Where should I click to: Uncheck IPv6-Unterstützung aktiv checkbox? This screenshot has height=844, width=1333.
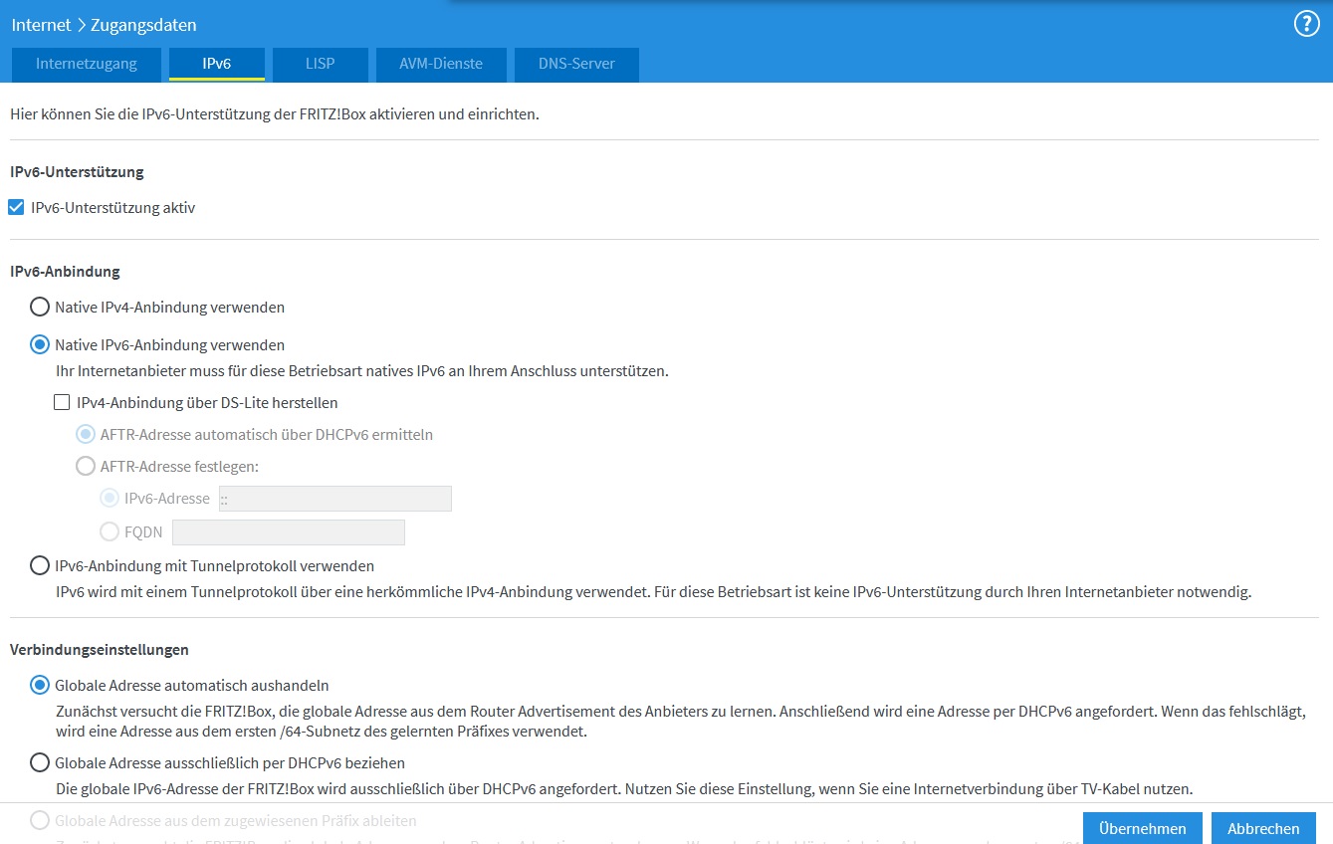point(16,208)
